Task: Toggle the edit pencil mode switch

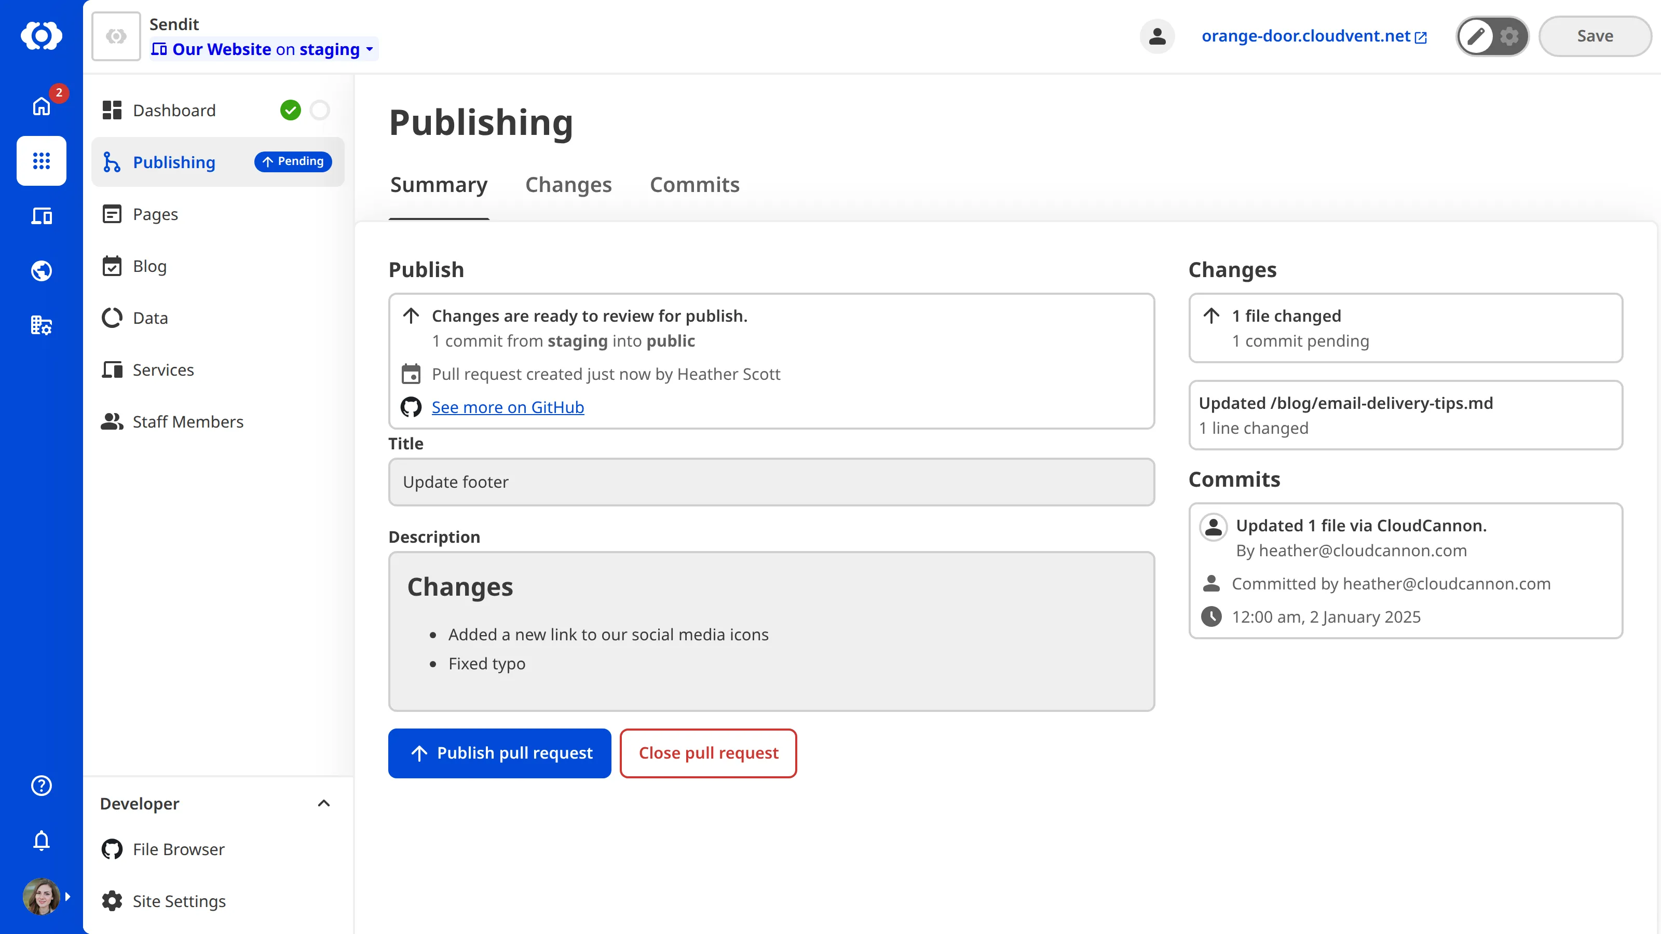Action: click(x=1476, y=36)
